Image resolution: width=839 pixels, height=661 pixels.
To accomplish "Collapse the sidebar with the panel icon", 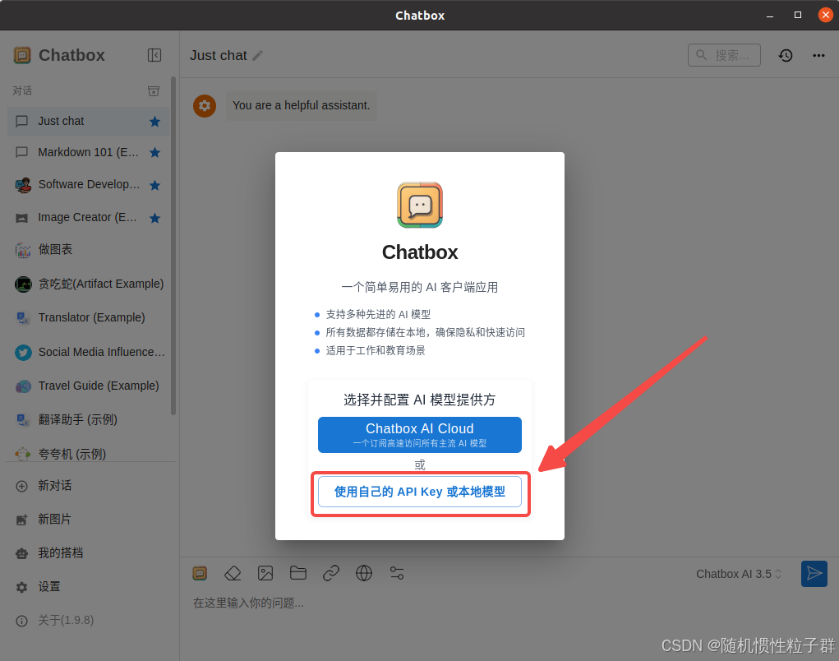I will [x=154, y=55].
